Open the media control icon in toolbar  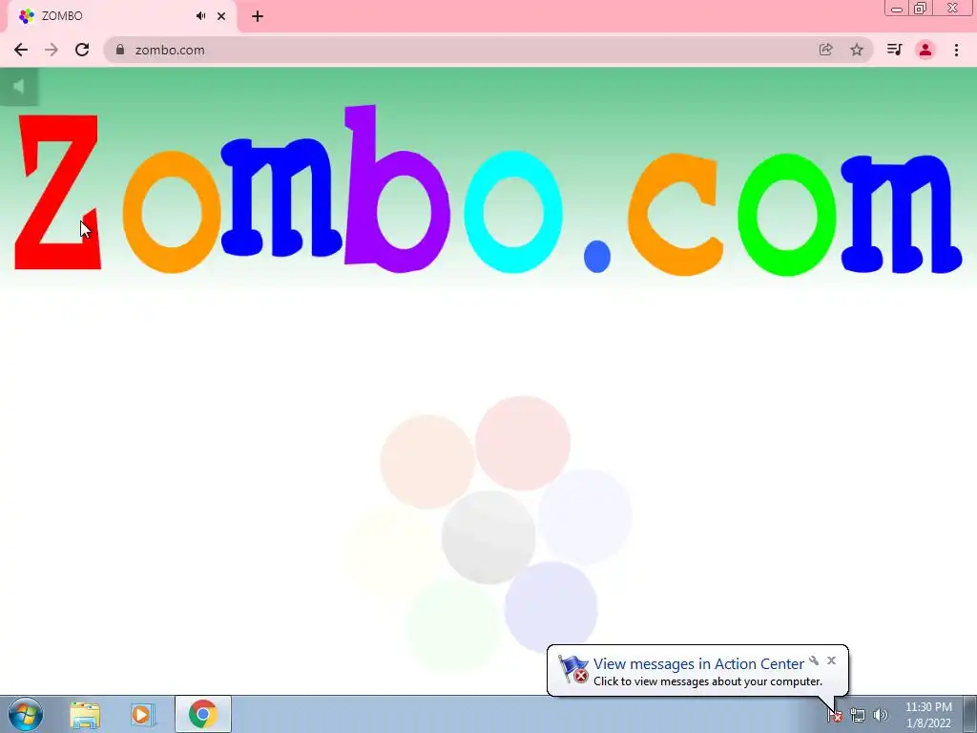point(894,50)
